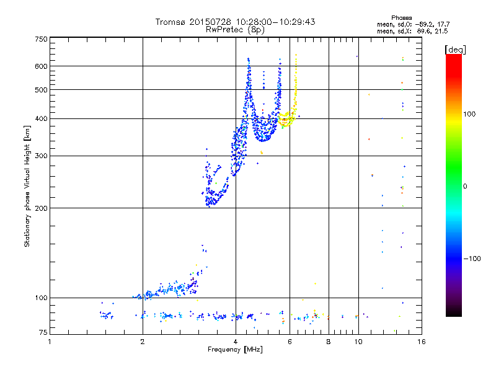Click the 'Frequency [MHz]' axis title
The image size is (496, 372).
(235, 350)
